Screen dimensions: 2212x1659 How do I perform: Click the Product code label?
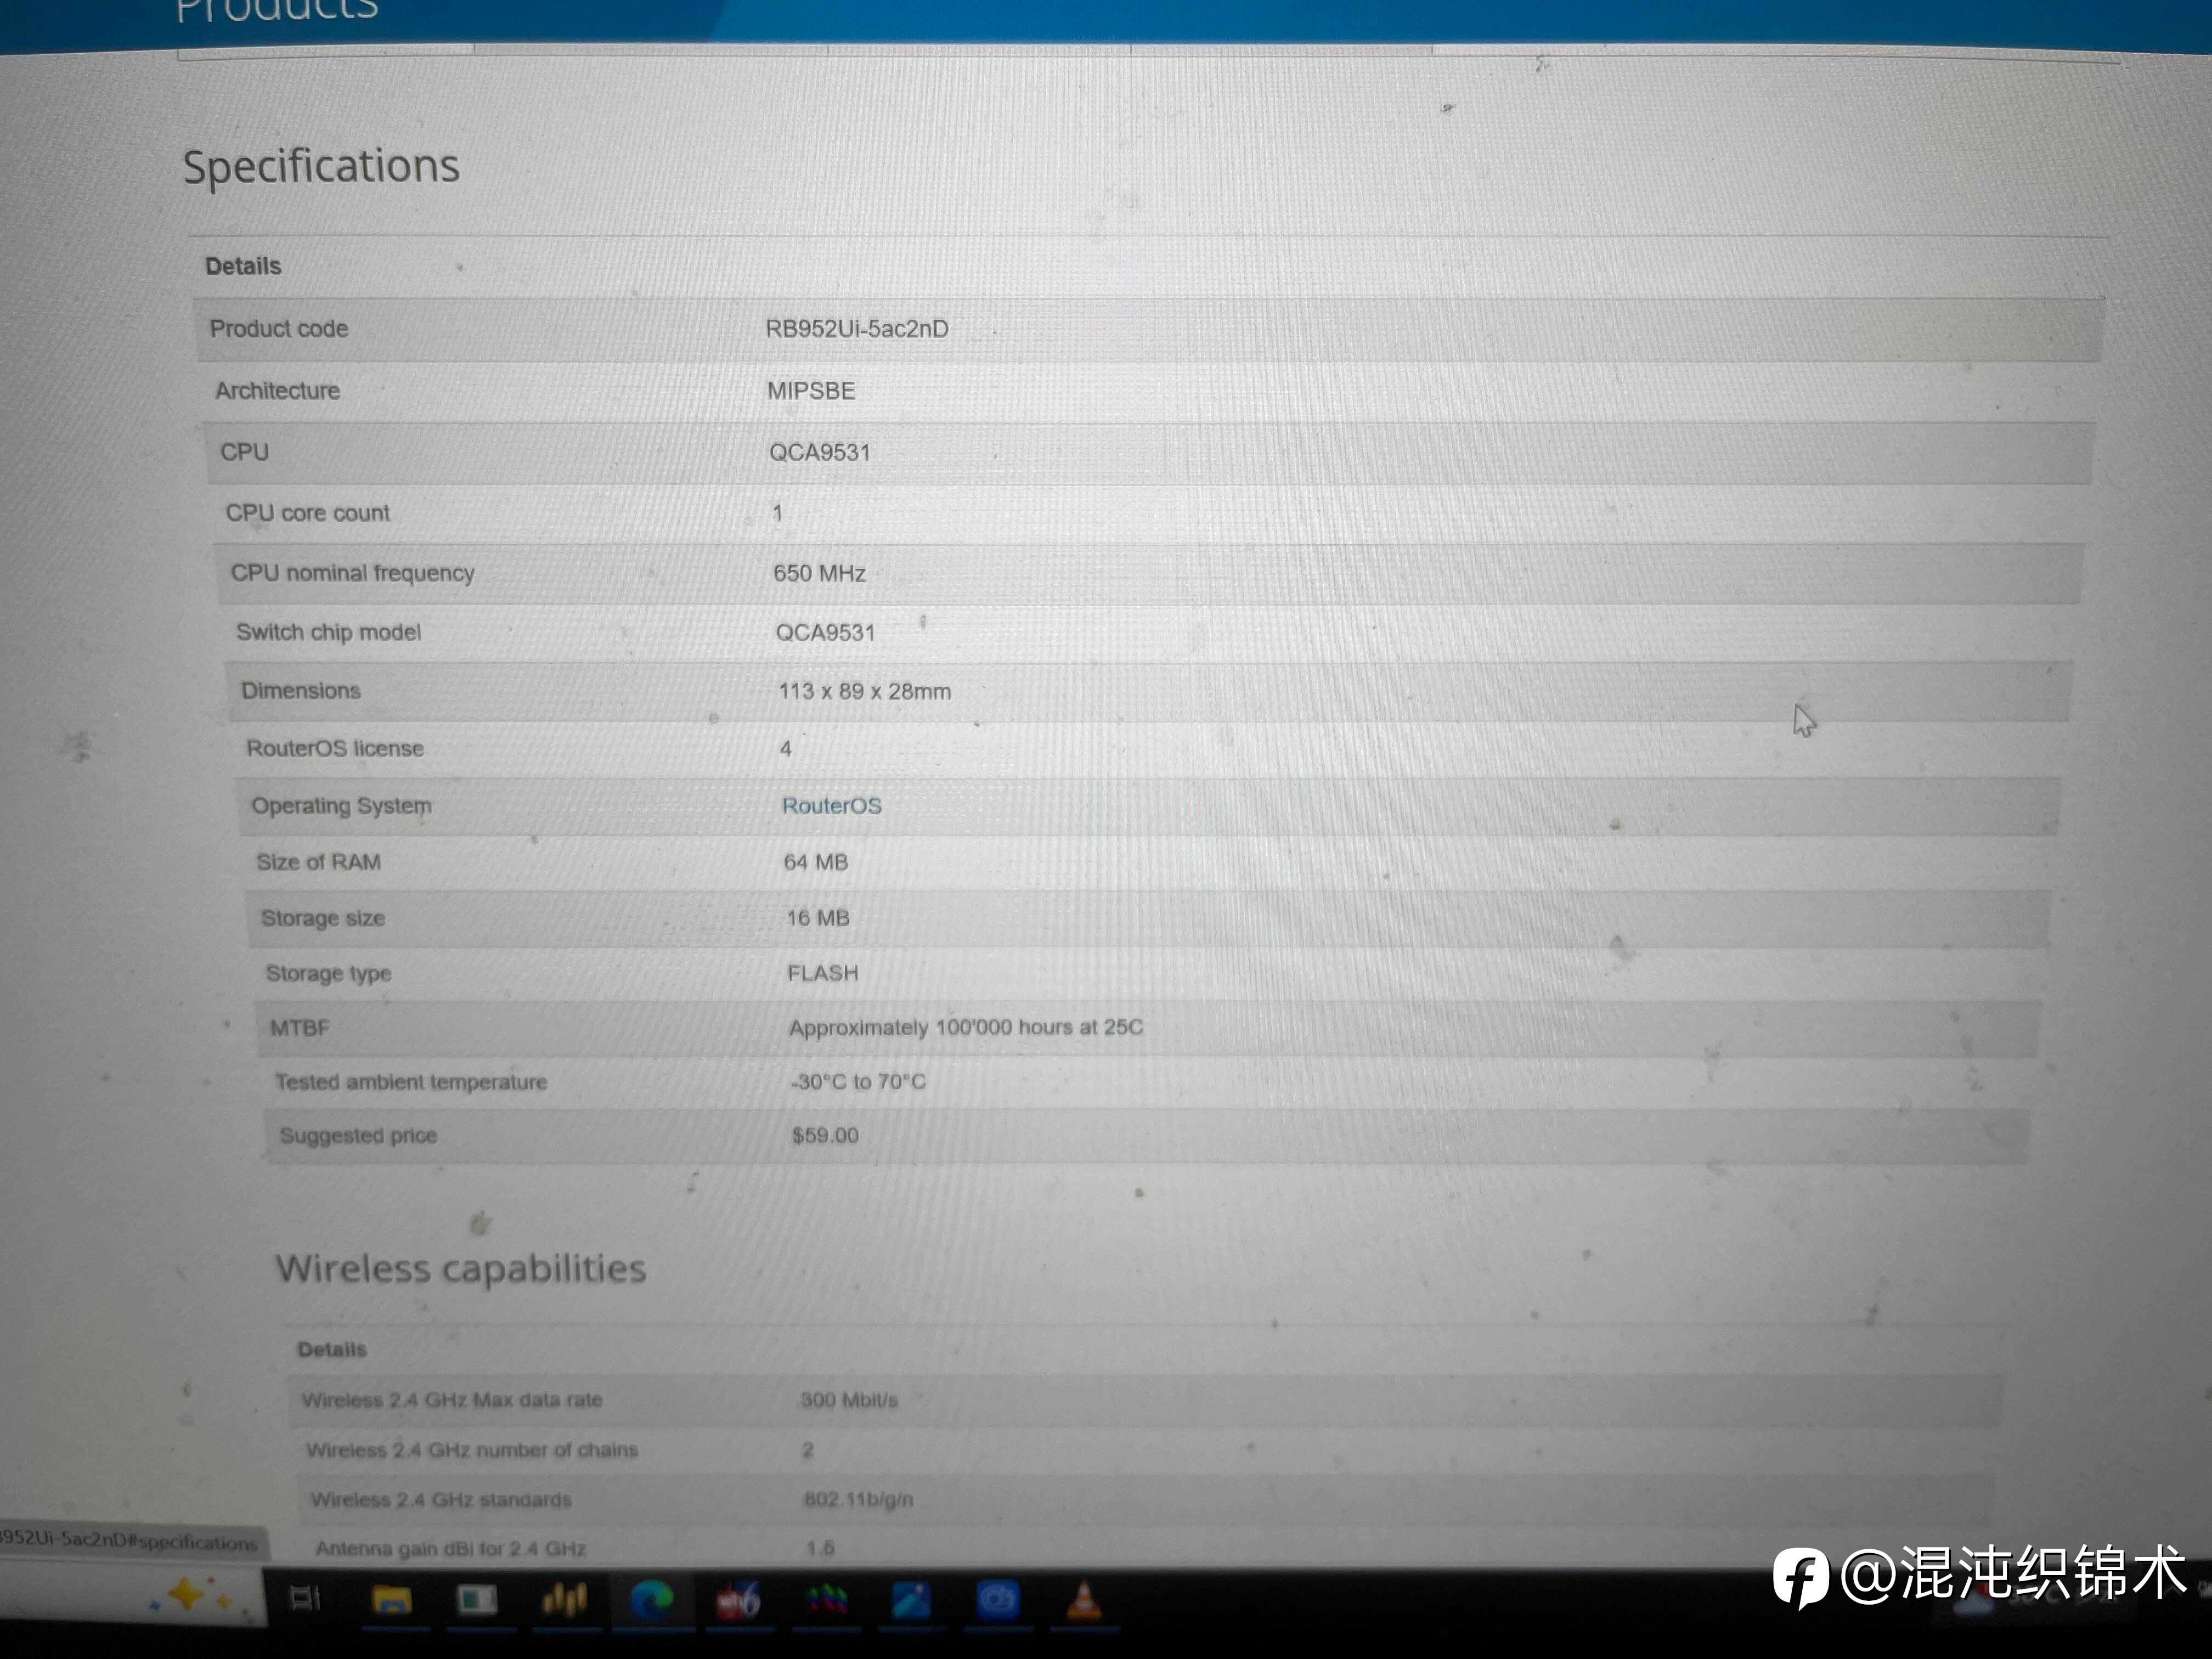[279, 328]
